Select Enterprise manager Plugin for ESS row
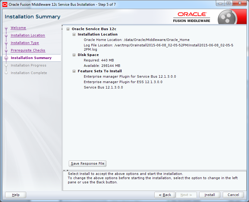 123,82
